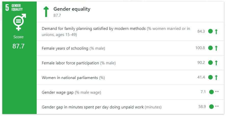Open Women in national parliaments indicator
The height and width of the screenshot is (116, 226).
(x=70, y=78)
